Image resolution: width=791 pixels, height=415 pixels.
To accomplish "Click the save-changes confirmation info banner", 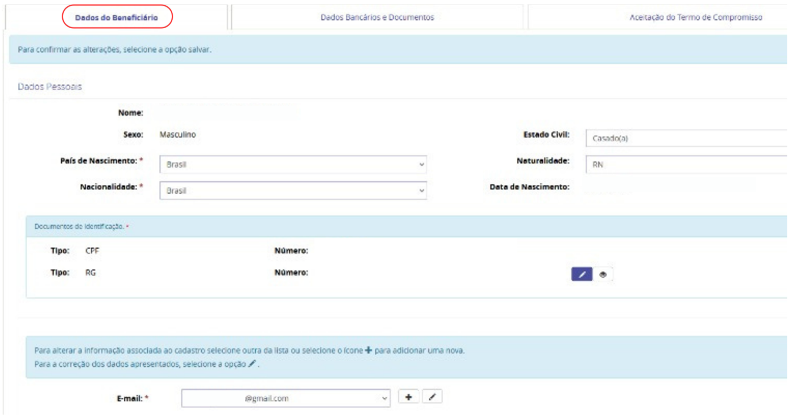I will [x=115, y=50].
